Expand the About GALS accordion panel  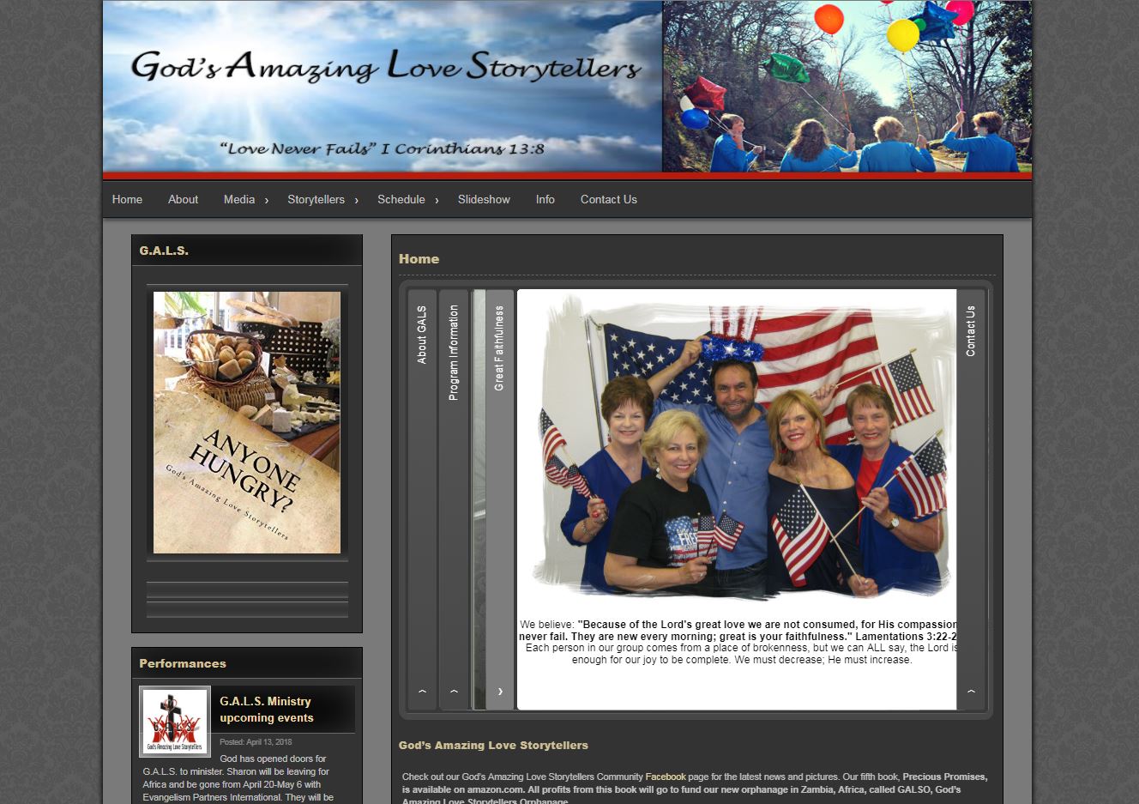[422, 335]
